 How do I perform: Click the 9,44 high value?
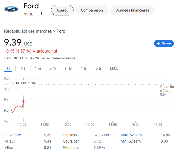(47, 141)
